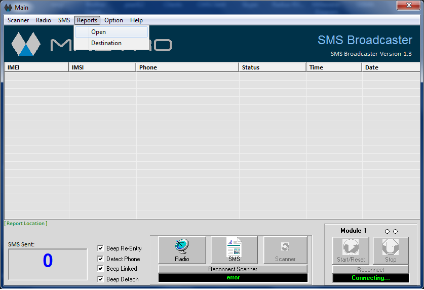Screen dimensions: 424x290
Task: Turn off the Beep Detach checkbox
Action: pyautogui.click(x=100, y=279)
